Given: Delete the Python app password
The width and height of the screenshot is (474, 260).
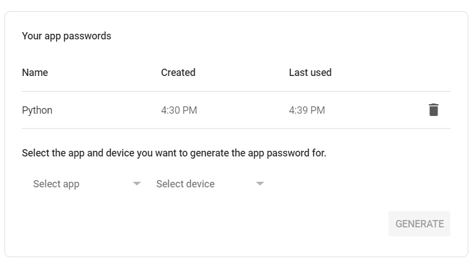Looking at the screenshot, I should tap(433, 110).
